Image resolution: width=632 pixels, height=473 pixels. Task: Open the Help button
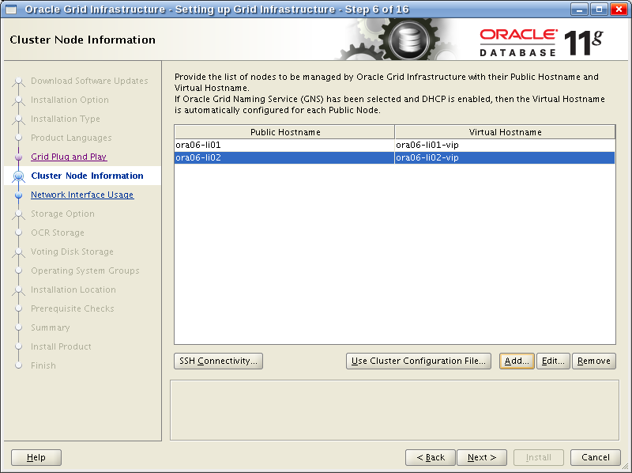tap(36, 457)
